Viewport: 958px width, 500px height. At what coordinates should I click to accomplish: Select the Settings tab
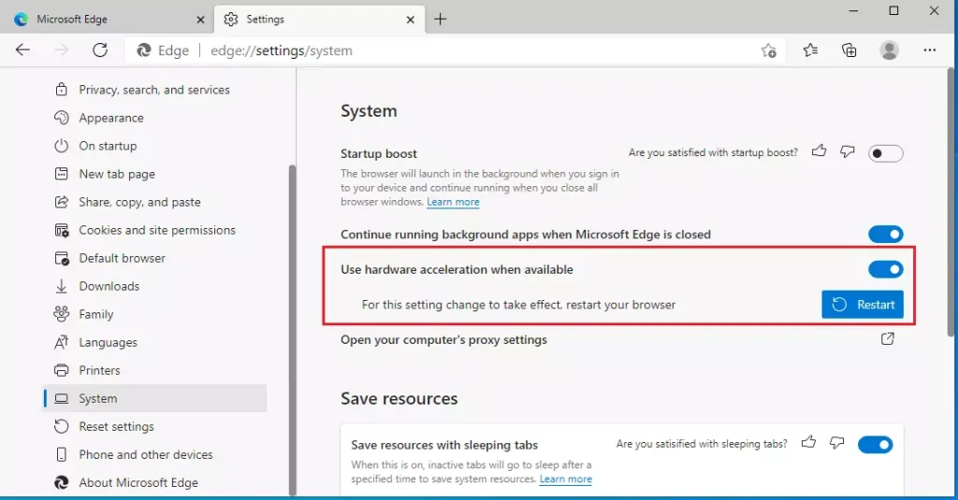[318, 20]
